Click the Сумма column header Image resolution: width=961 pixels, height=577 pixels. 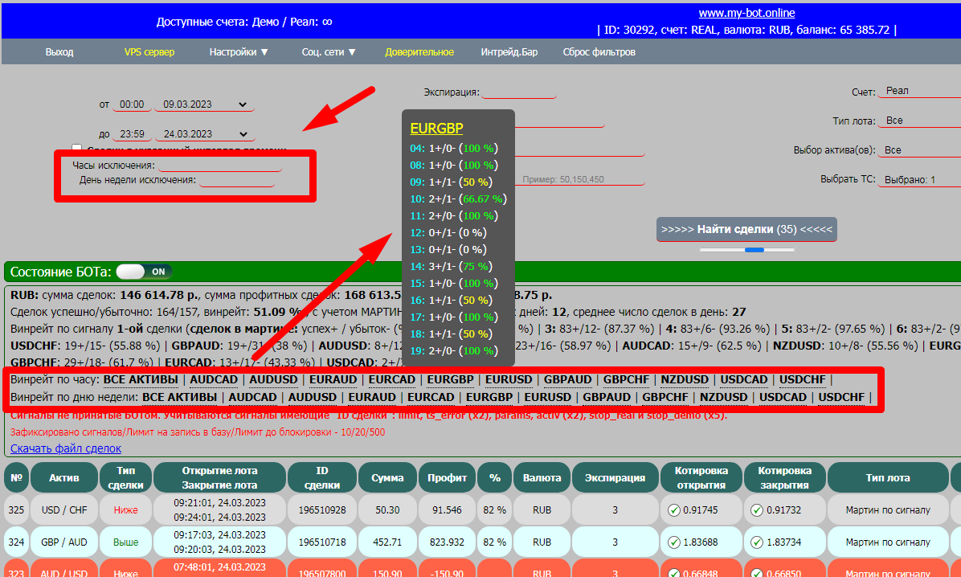point(387,477)
